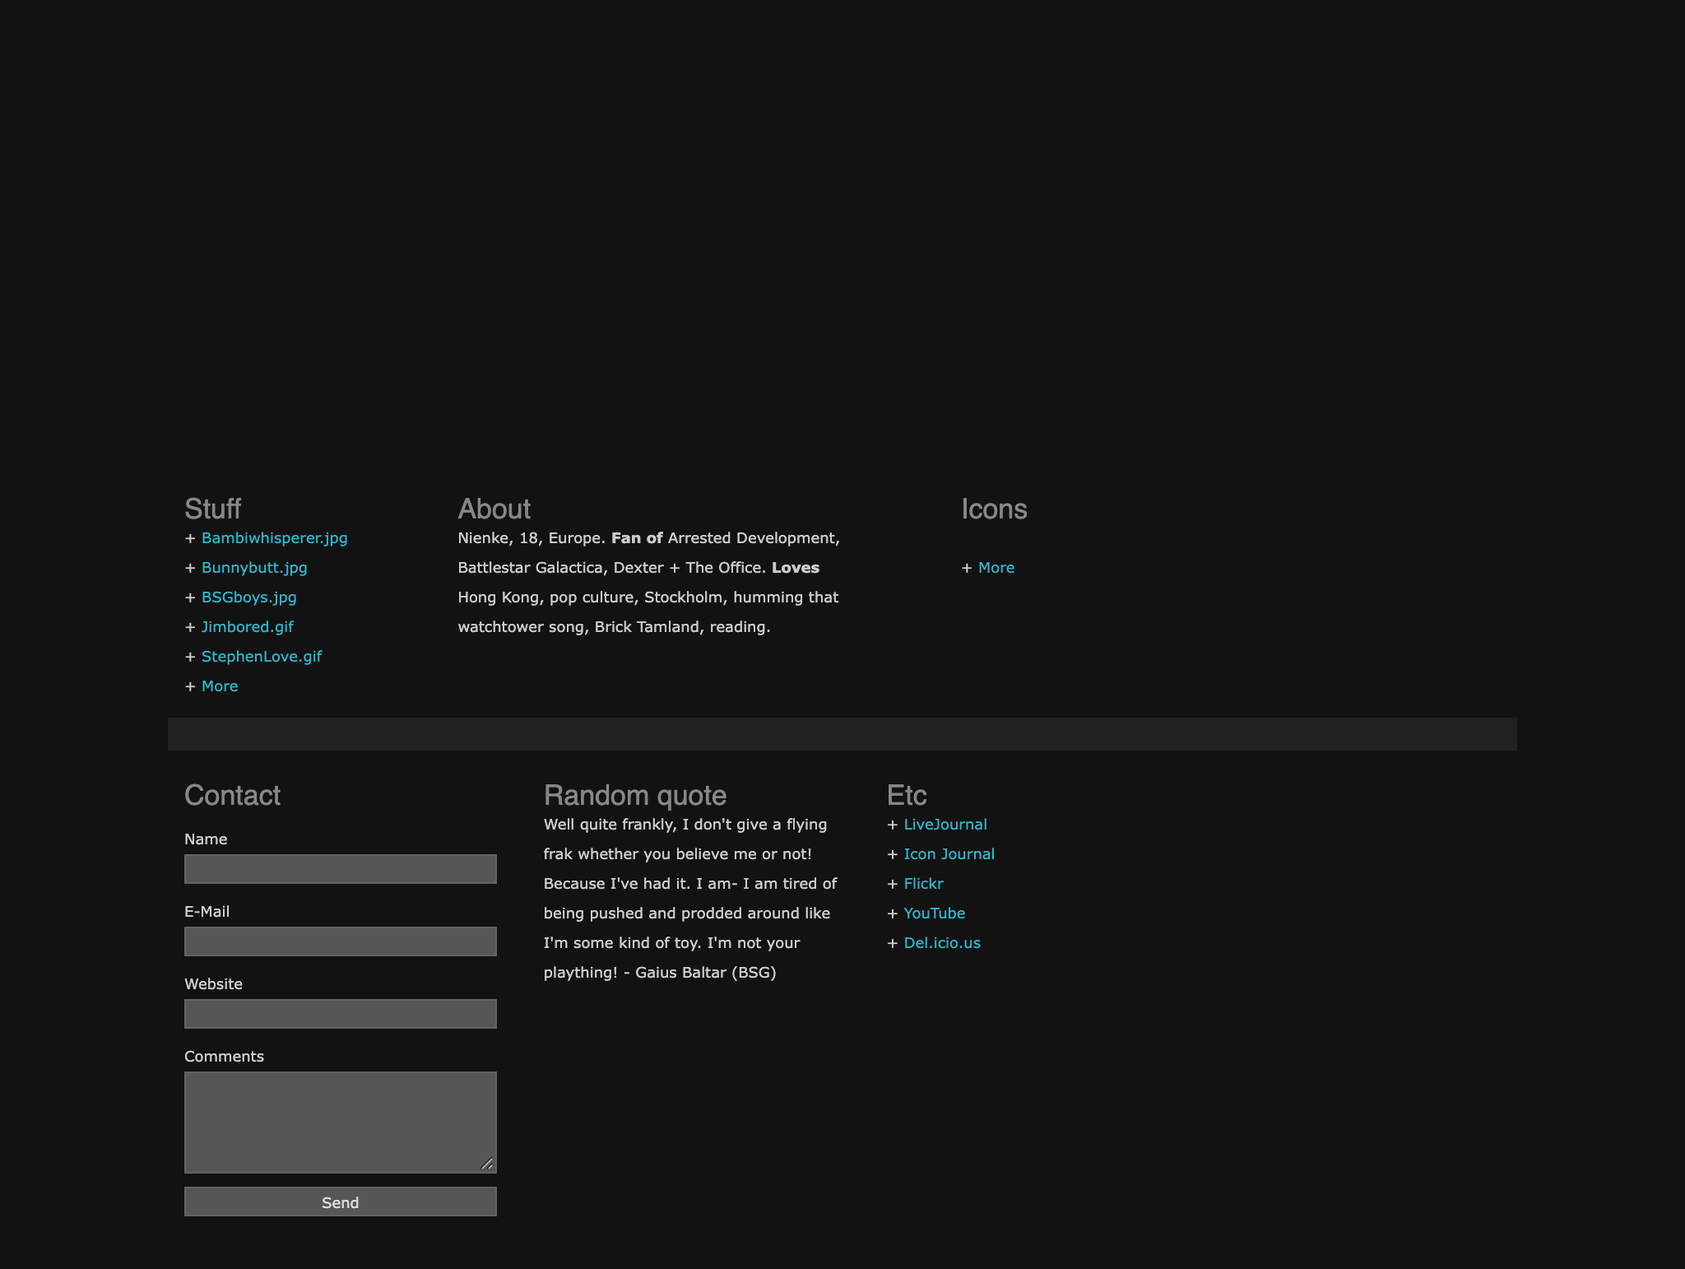Click the bold 'Fan of' text
Viewport: 1685px width, 1269px height.
click(637, 538)
